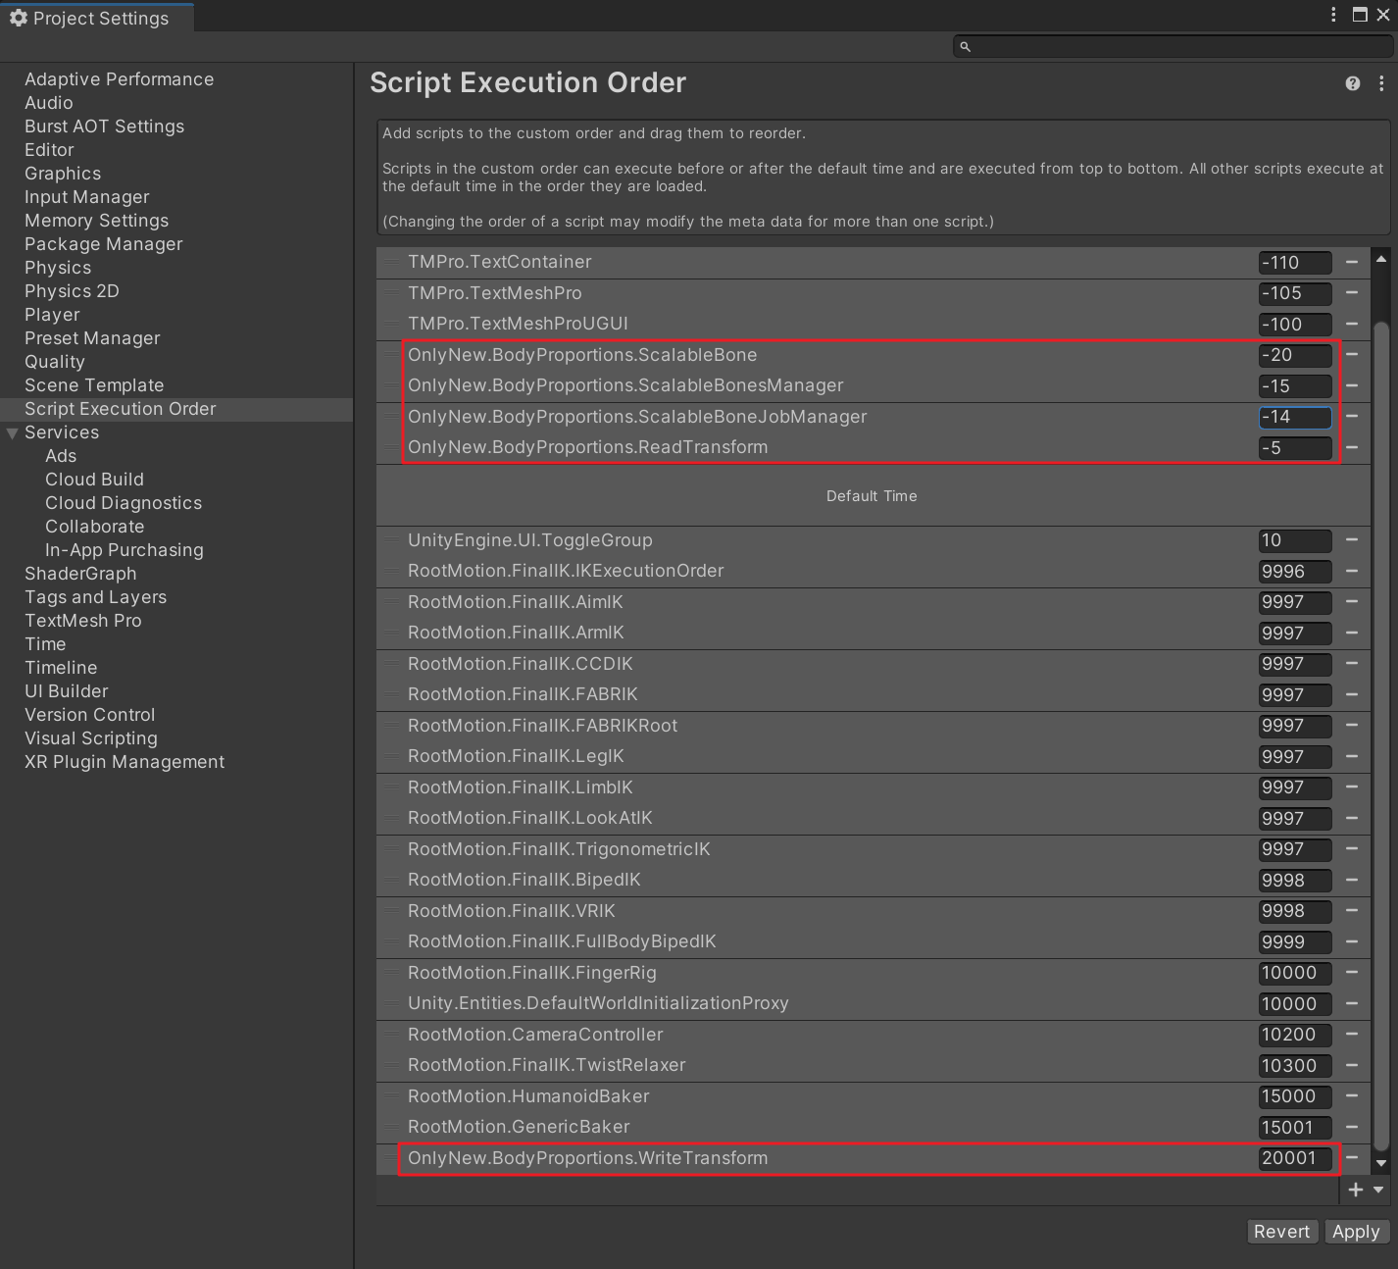Focus the settings search field
Image resolution: width=1398 pixels, height=1269 pixels.
point(1173,46)
